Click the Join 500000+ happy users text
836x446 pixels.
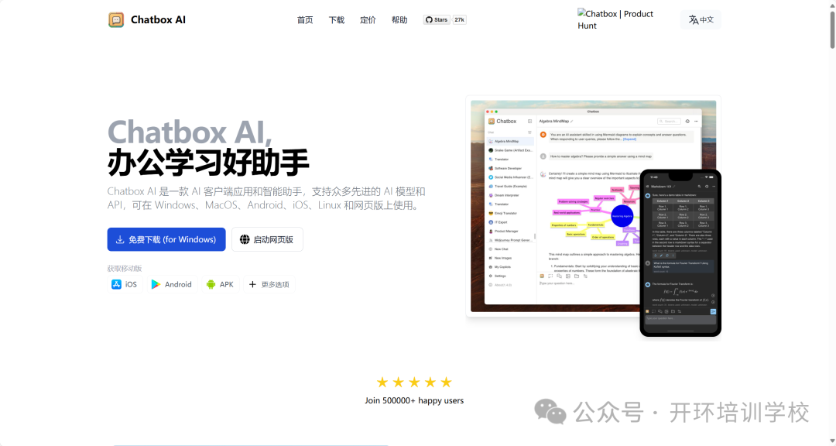(x=414, y=400)
